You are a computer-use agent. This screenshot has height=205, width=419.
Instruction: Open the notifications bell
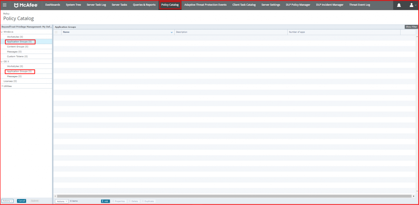tap(399, 5)
